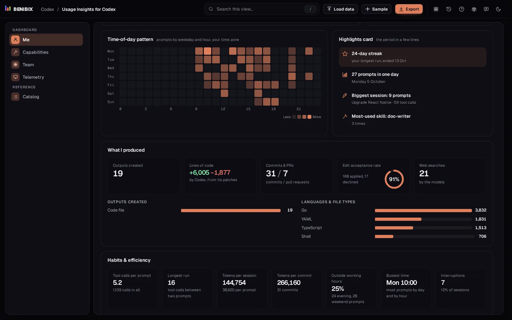Image resolution: width=512 pixels, height=320 pixels.
Task: Click the Code file outputs bar
Action: coord(231,211)
